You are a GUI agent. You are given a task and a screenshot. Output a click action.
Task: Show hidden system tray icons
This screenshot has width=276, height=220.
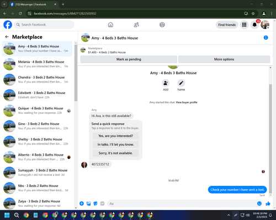(229, 215)
